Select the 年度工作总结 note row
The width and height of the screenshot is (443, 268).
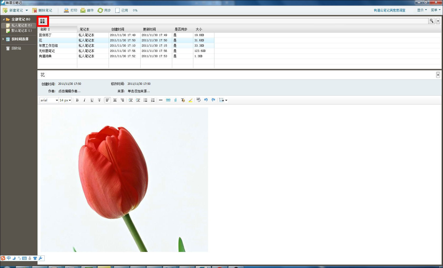[49, 46]
